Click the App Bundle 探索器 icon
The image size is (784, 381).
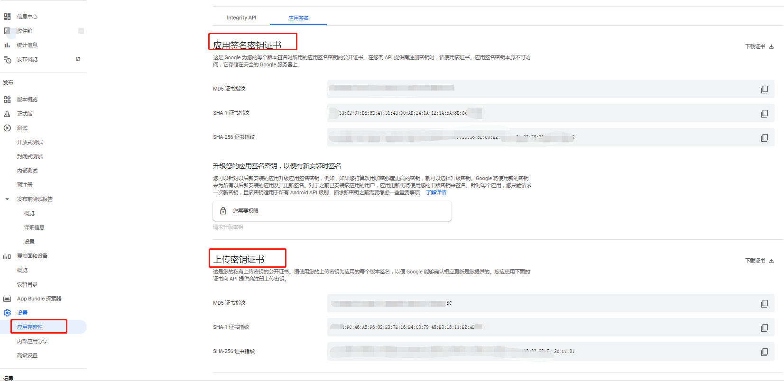pyautogui.click(x=7, y=299)
